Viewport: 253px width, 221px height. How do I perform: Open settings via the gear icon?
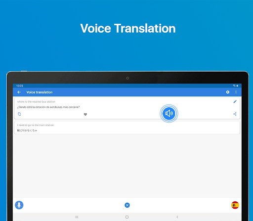(x=228, y=92)
